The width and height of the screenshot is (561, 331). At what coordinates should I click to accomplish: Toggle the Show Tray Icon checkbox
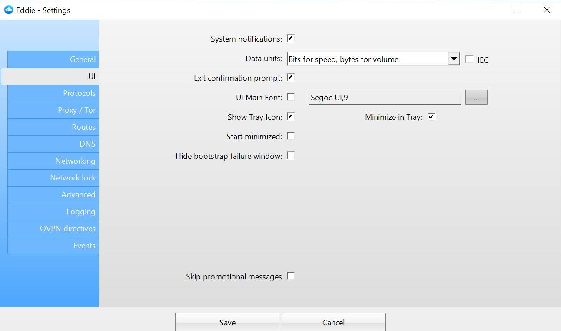[x=291, y=116]
